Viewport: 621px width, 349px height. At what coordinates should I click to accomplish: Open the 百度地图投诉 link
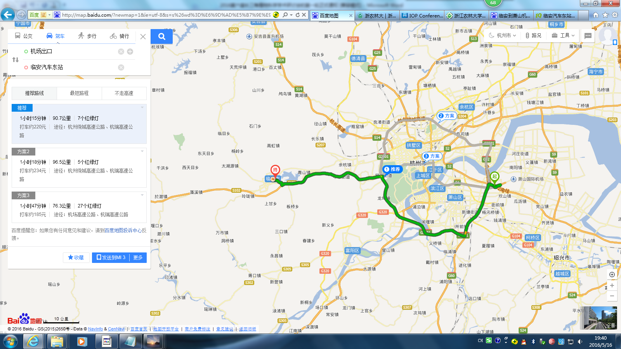coord(118,230)
